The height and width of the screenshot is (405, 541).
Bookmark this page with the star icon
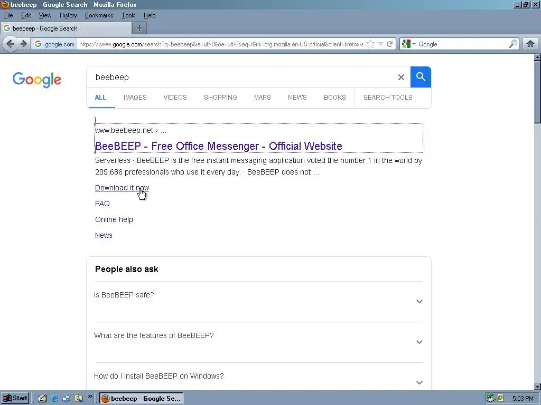(x=370, y=44)
